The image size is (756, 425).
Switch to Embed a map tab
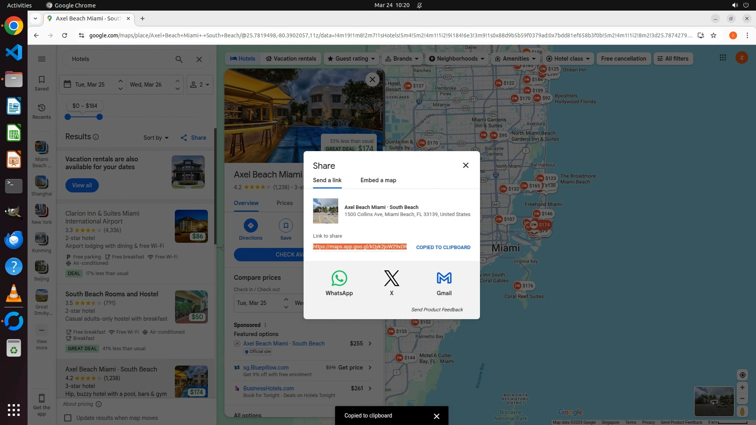[378, 180]
